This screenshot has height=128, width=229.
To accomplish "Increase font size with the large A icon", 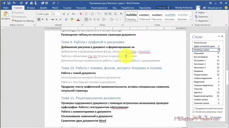I will [64, 14].
